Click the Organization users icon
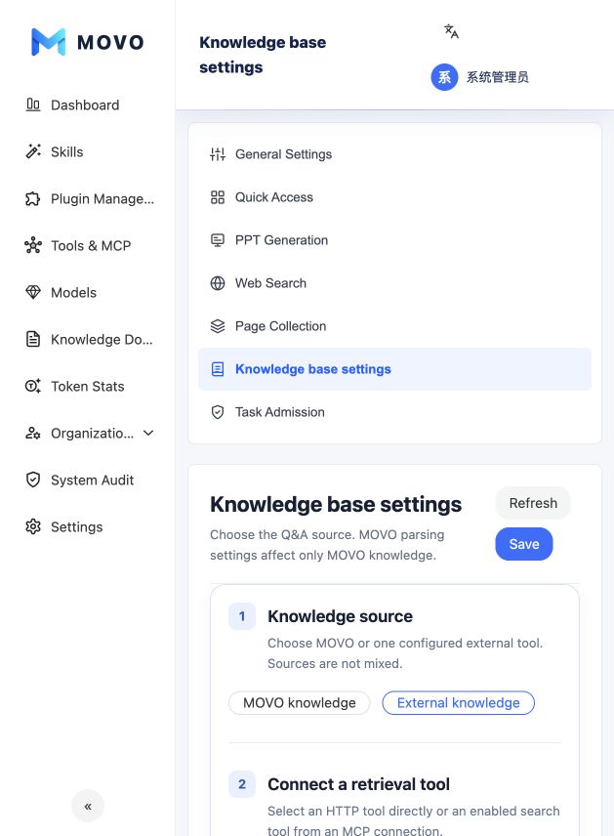 pyautogui.click(x=33, y=433)
